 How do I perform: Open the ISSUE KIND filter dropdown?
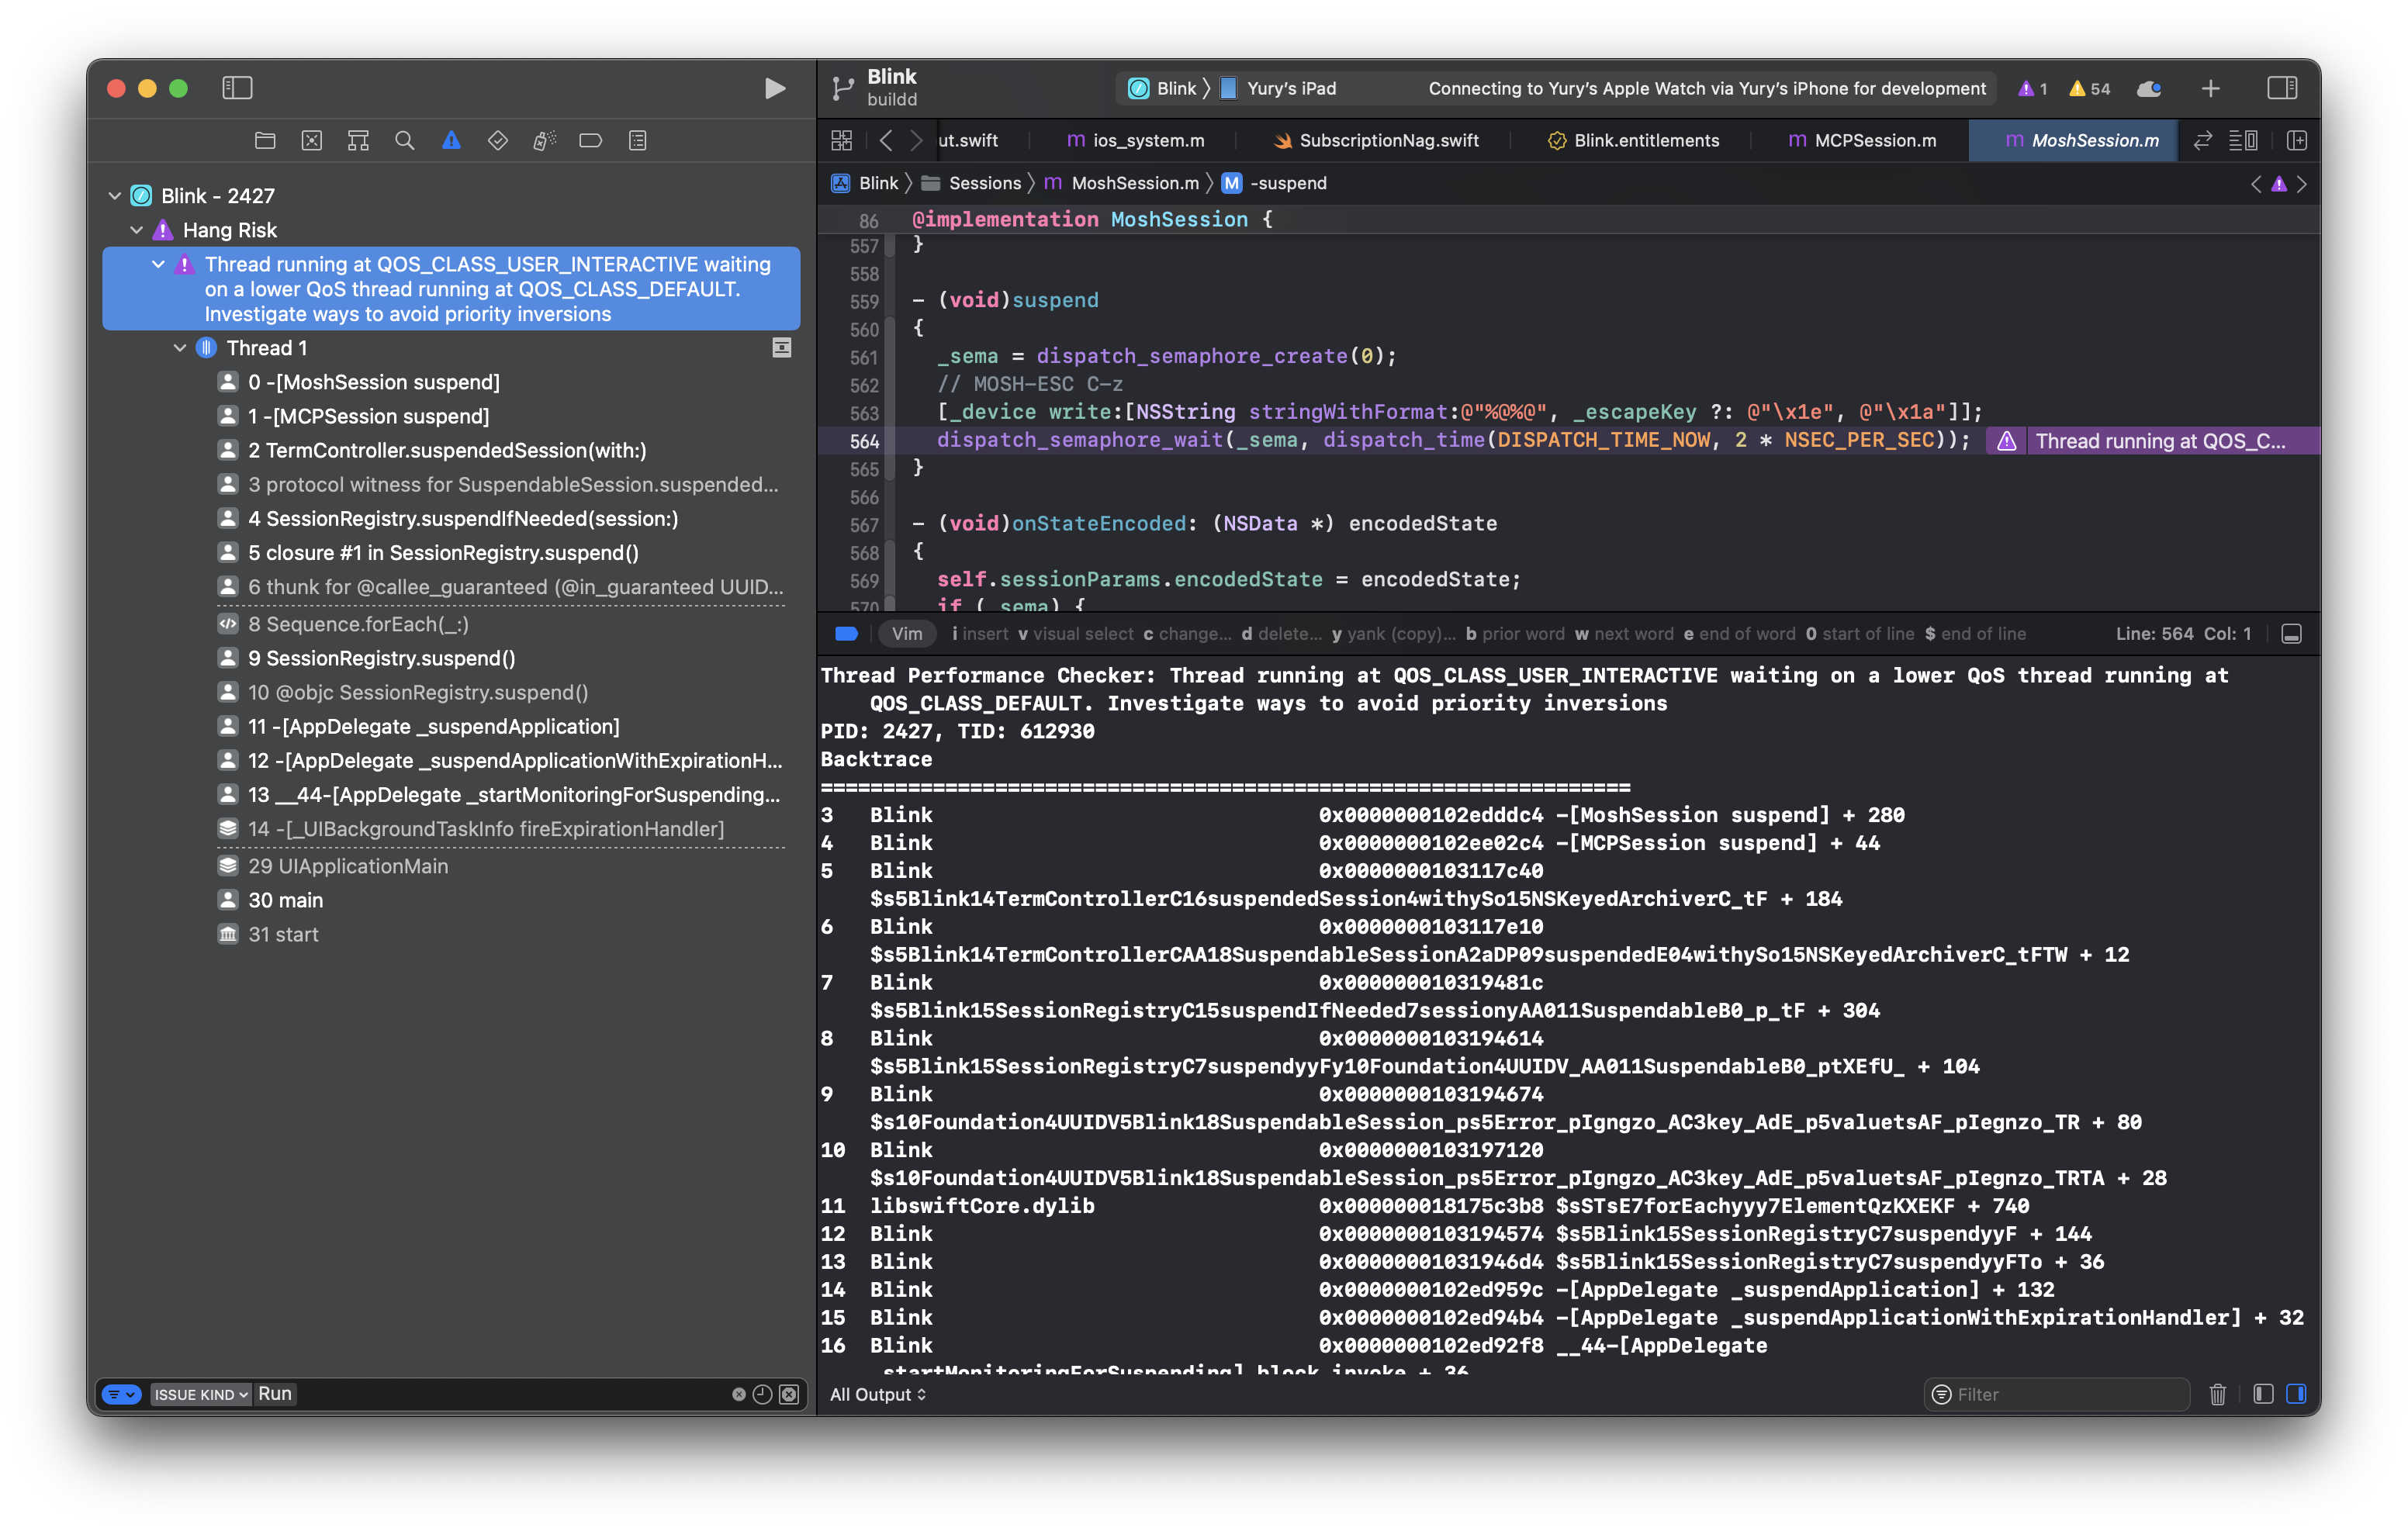point(200,1394)
